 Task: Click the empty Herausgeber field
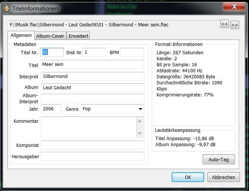click(x=92, y=156)
